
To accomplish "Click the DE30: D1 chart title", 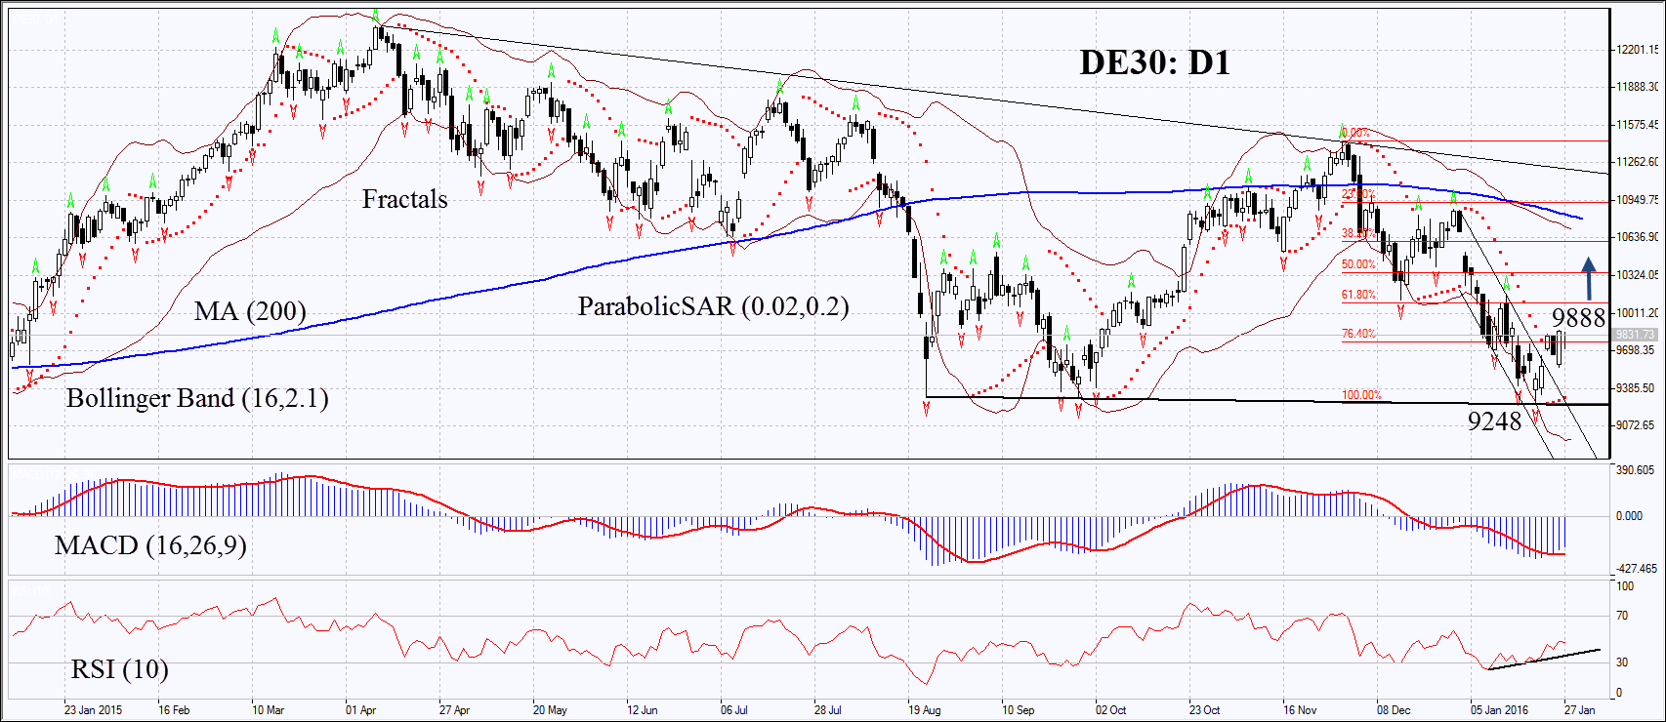I will point(1154,63).
